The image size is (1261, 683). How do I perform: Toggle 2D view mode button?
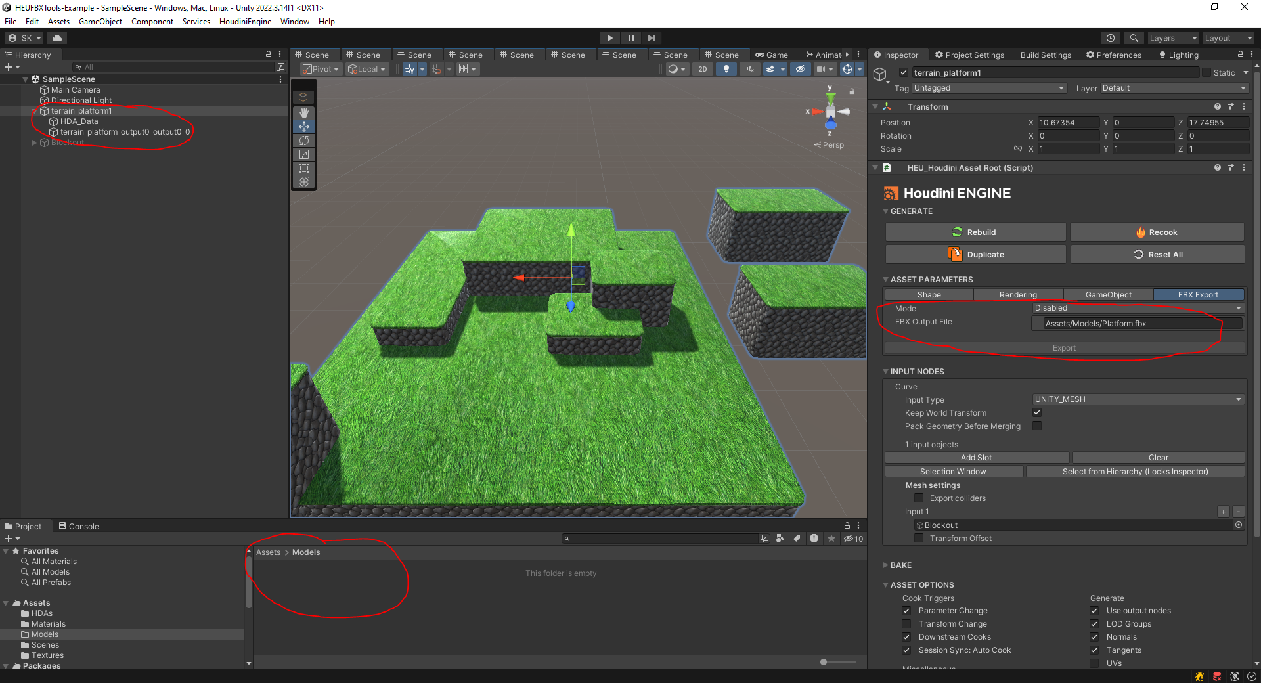click(x=703, y=69)
